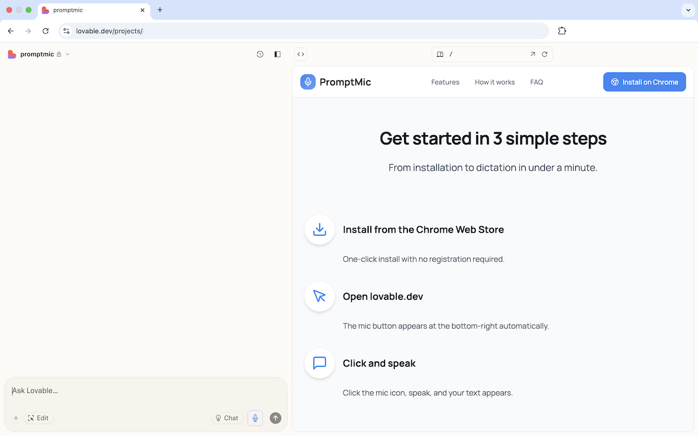Click the Edit button in the chat box
This screenshot has width=698, height=436.
click(39, 418)
